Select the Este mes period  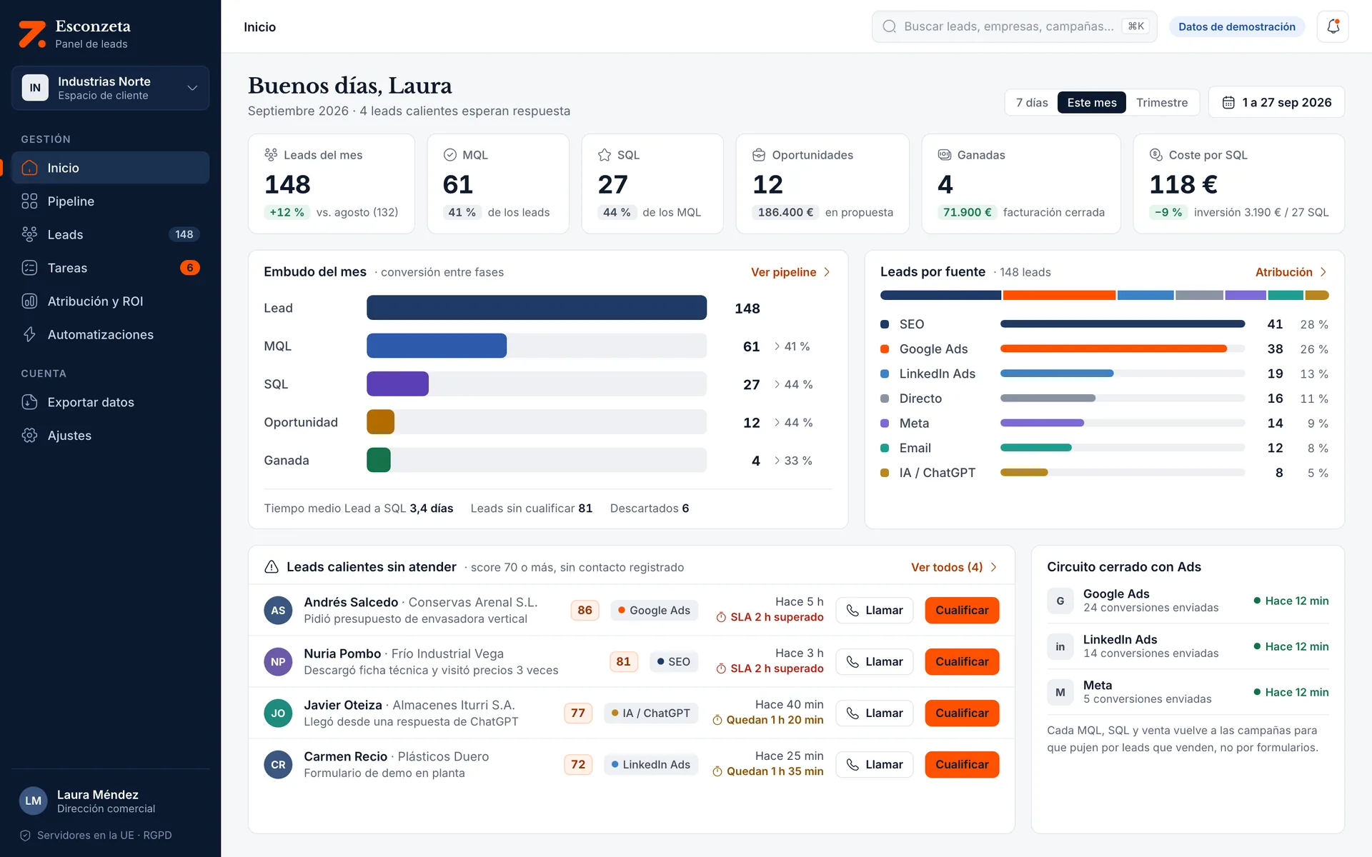click(1092, 103)
